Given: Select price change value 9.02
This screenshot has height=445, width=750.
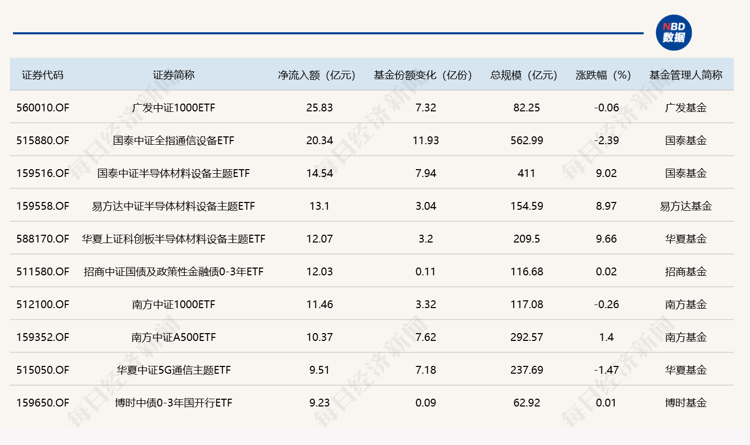Looking at the screenshot, I should point(606,173).
